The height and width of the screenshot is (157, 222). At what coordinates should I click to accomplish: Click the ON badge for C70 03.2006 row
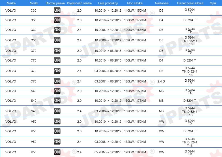(x=57, y=71)
